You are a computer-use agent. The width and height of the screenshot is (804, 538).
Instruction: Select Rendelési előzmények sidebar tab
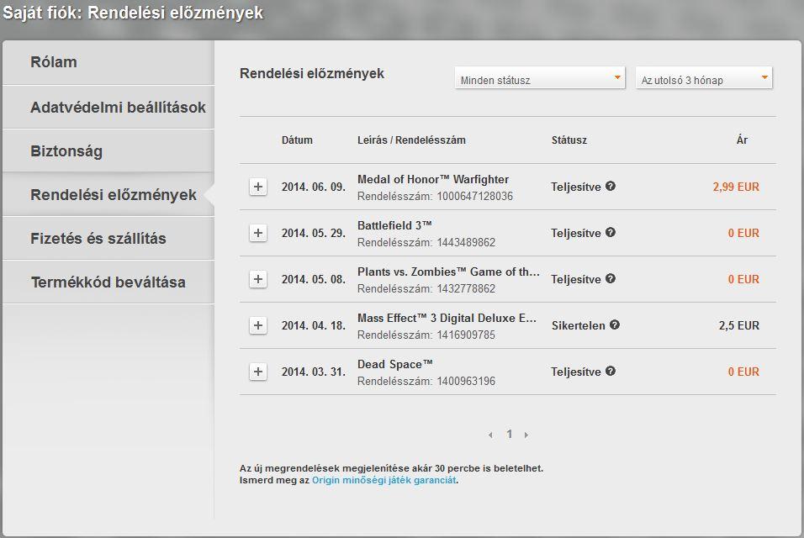[108, 195]
